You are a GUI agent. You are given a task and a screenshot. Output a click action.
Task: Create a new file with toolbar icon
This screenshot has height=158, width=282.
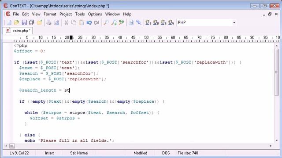[x=9, y=22]
